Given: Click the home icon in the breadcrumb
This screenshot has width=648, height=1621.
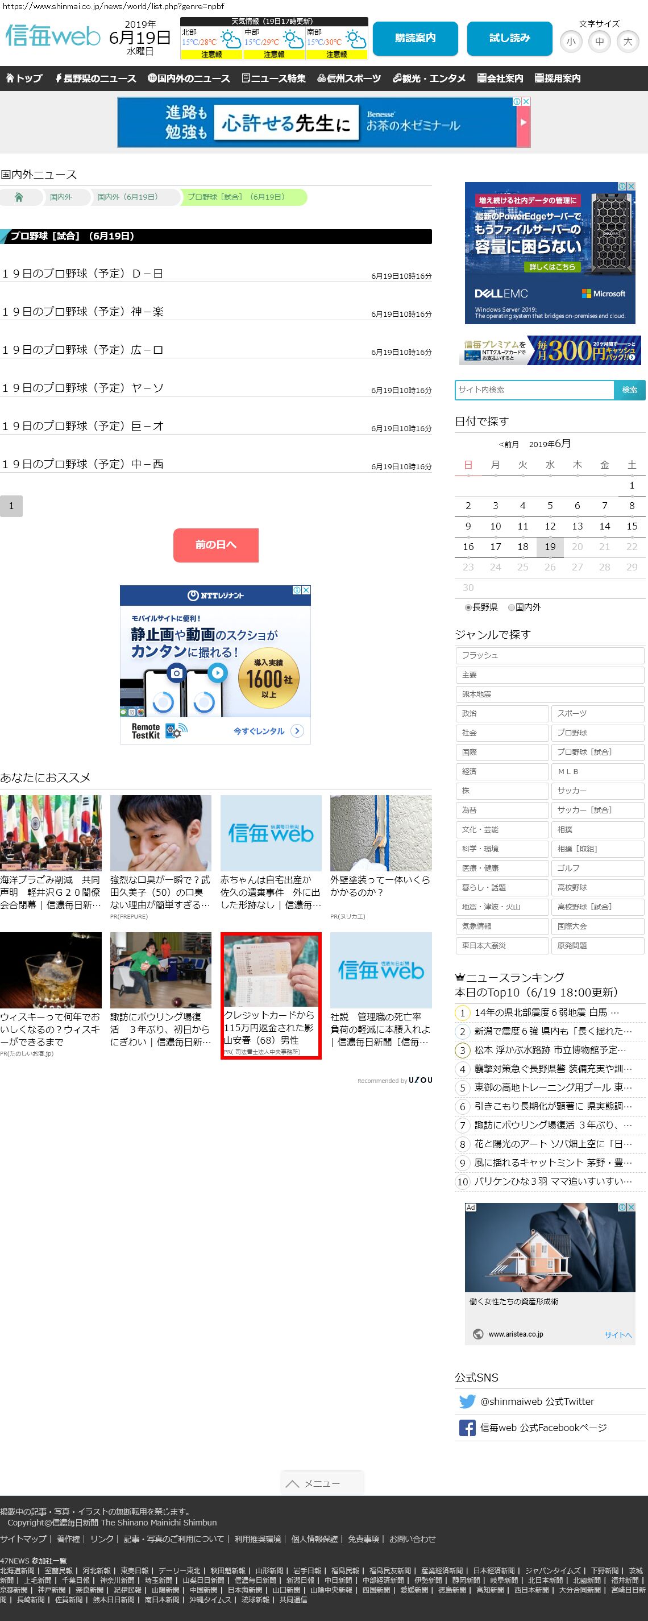Looking at the screenshot, I should 19,197.
